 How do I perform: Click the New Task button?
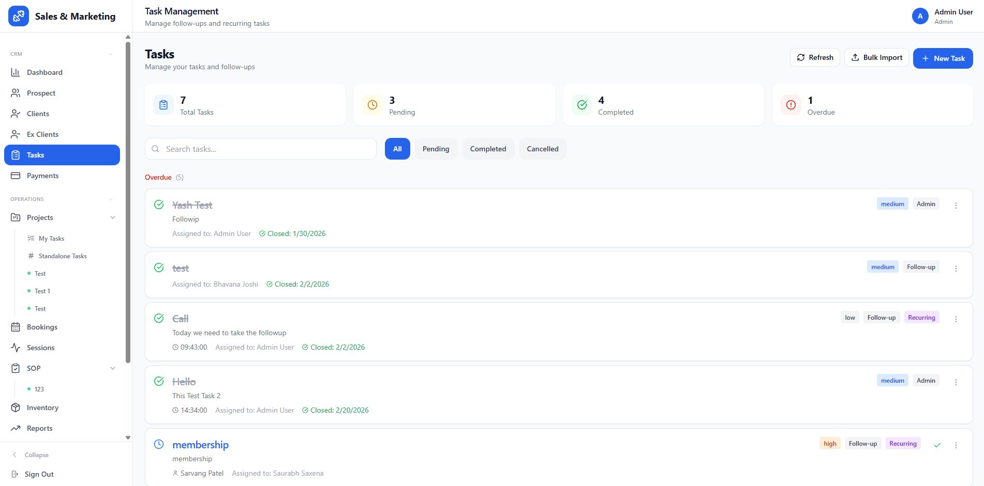[943, 58]
